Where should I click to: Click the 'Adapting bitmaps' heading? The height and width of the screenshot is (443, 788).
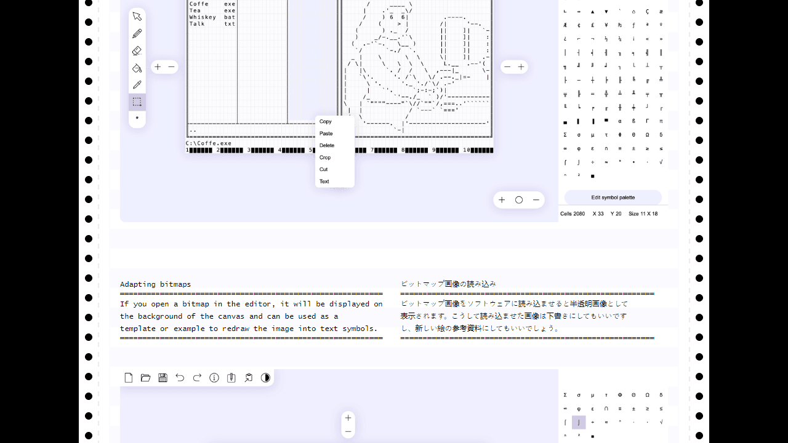[156, 284]
